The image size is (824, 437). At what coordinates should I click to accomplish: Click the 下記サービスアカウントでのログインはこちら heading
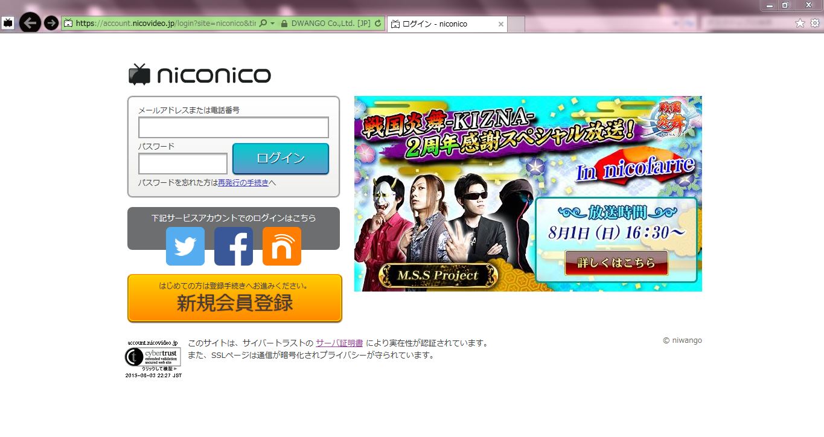click(234, 218)
